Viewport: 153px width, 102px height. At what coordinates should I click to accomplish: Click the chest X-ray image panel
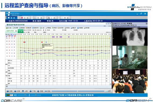pyautogui.click(x=130, y=36)
